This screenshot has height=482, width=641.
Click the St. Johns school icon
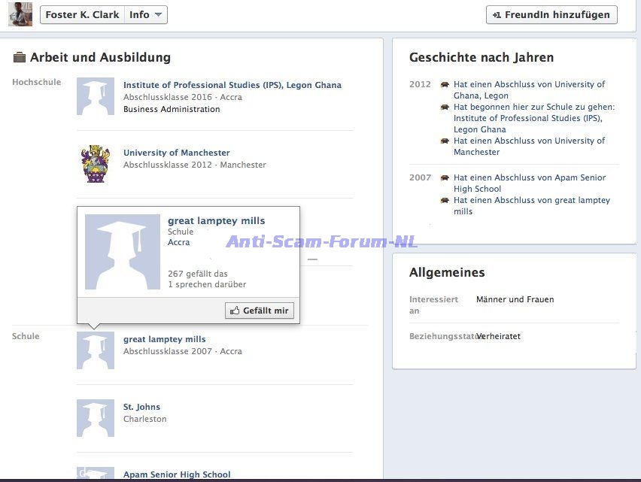(x=96, y=418)
